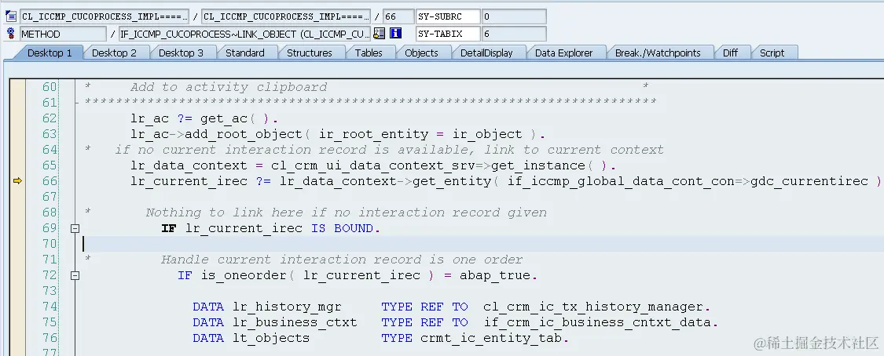Select the Script tab
Viewport: 884px width, 356px height.
pos(772,53)
